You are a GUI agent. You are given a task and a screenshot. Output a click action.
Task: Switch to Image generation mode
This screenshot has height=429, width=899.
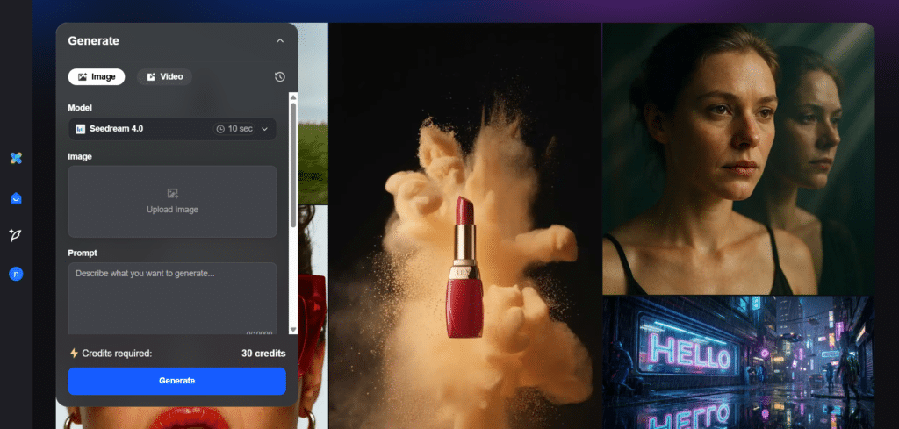(x=97, y=77)
